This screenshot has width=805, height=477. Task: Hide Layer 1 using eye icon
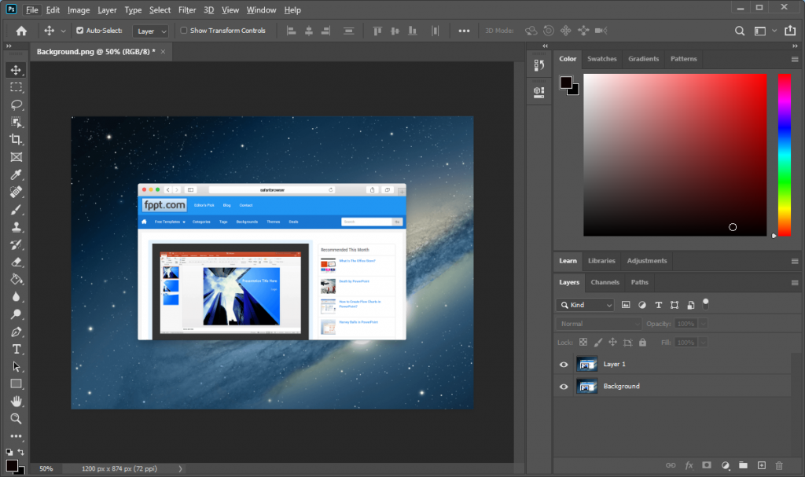pos(564,365)
